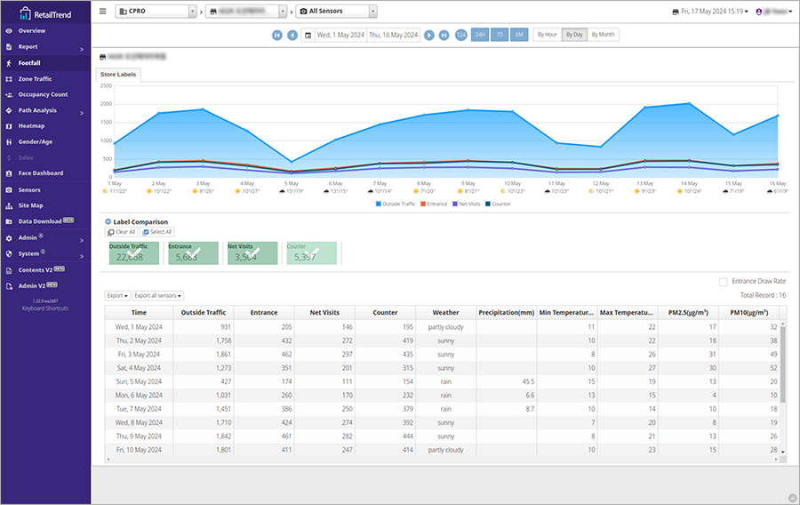This screenshot has height=505, width=800.
Task: Click the start date field
Action: pos(340,35)
